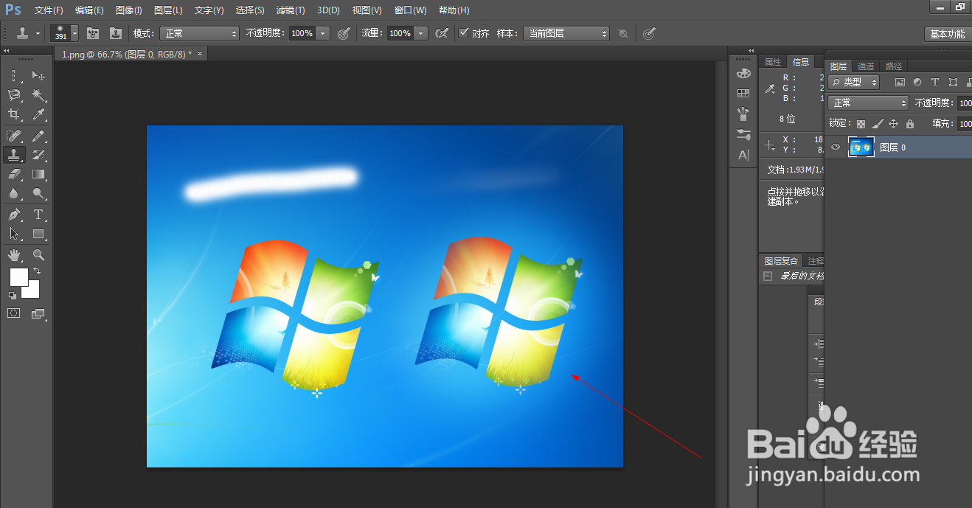
Task: Select the Path Selection tool
Action: point(15,234)
